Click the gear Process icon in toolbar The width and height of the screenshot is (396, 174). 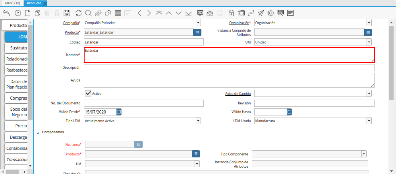270,13
